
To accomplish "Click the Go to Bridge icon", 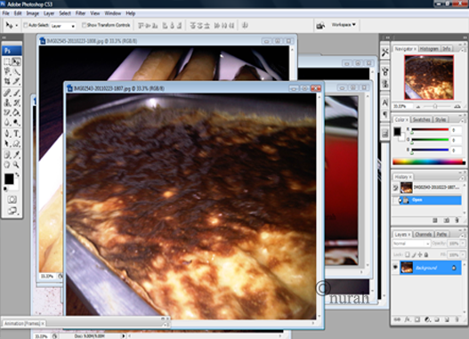I will click(x=320, y=26).
